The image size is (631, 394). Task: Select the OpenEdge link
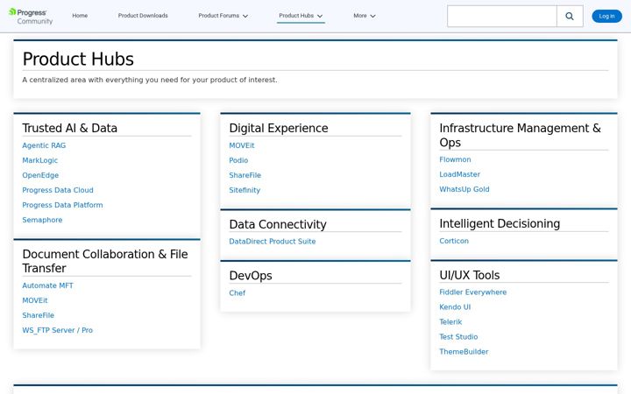40,175
